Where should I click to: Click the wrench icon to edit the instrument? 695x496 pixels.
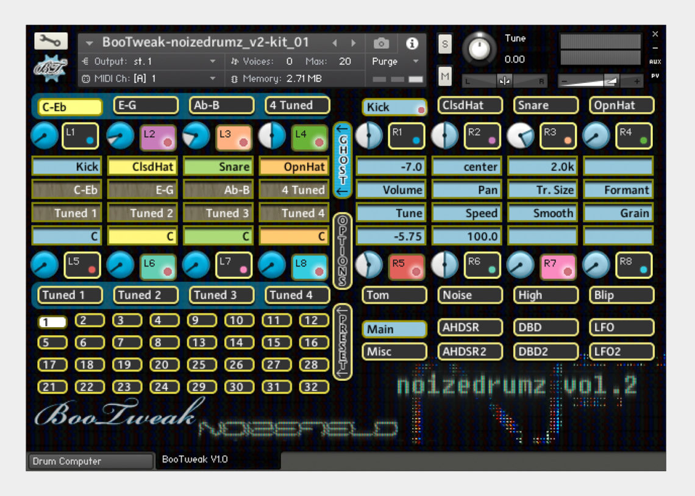click(51, 40)
